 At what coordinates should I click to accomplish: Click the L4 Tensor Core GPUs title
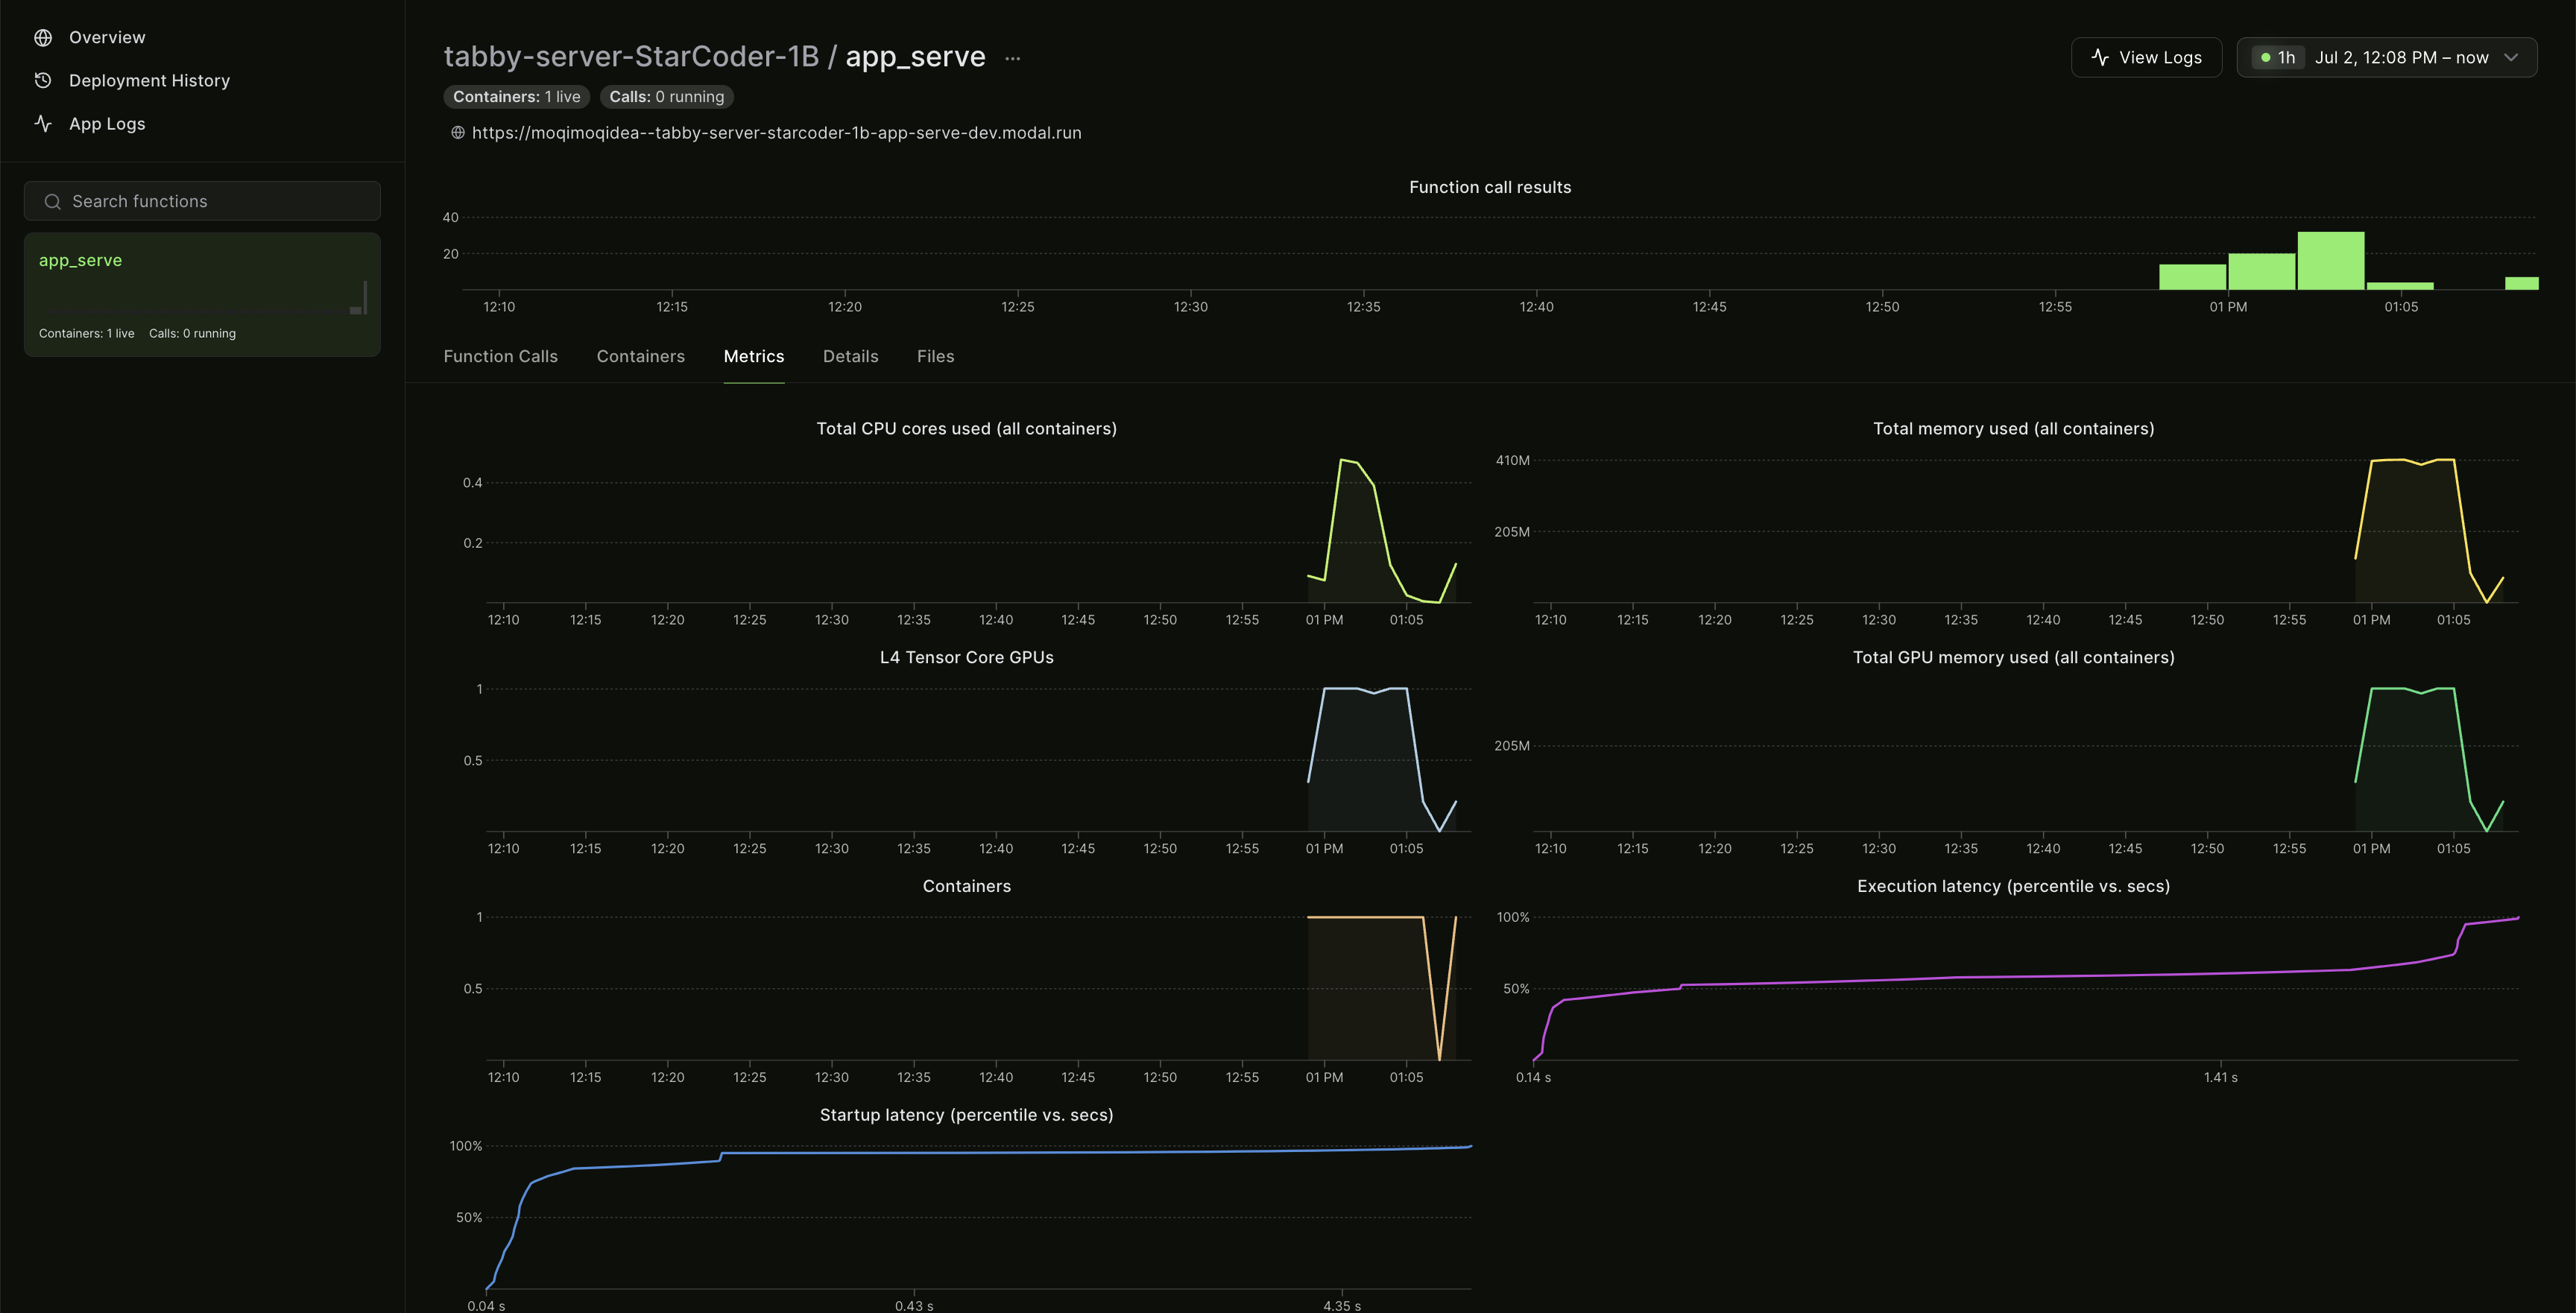(x=966, y=657)
